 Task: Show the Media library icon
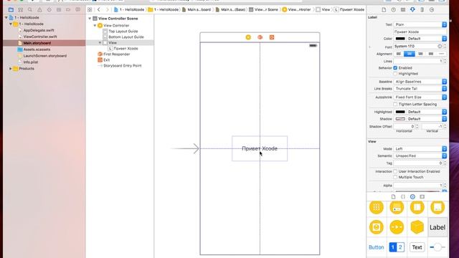(x=422, y=196)
